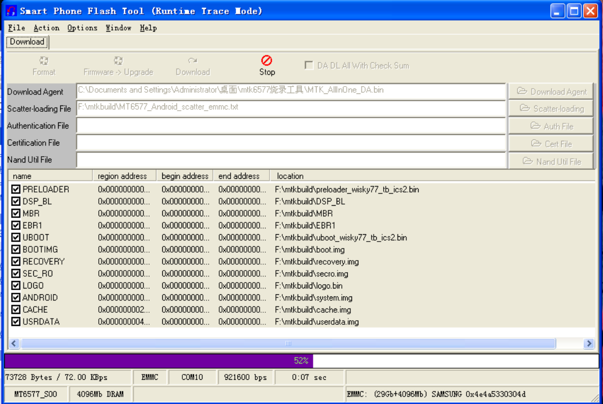Click the 52% download progress bar
Screen dimensions: 603x404
click(x=301, y=361)
